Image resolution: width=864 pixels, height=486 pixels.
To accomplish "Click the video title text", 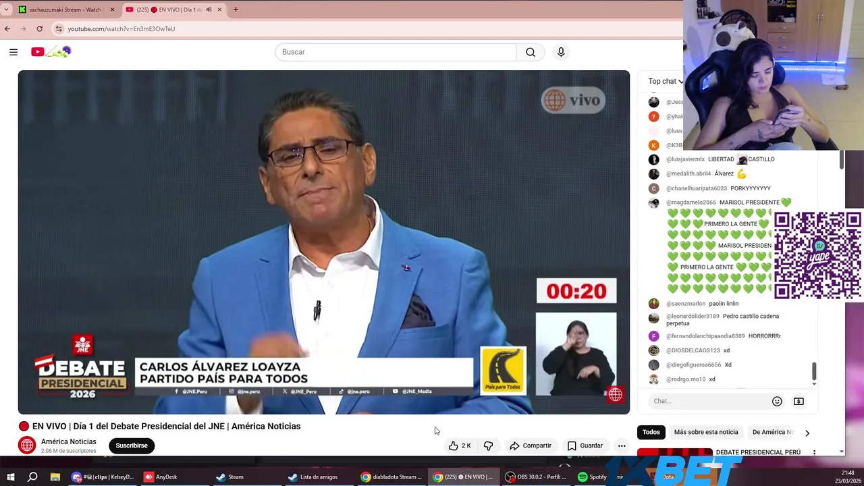I will point(166,426).
